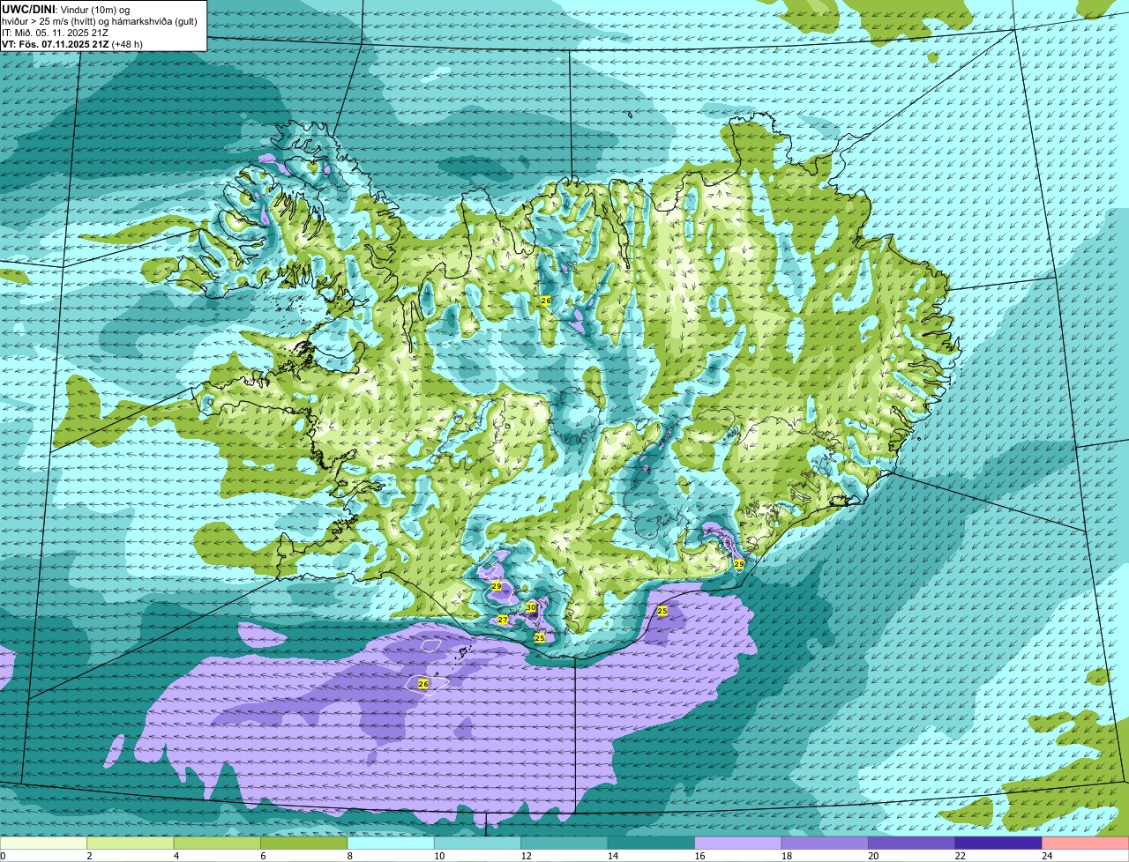Click the yellow 29 label above the 27 label
1129x862 pixels.
[x=497, y=586]
